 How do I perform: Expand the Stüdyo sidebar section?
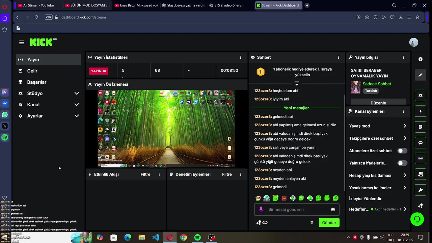click(x=49, y=93)
